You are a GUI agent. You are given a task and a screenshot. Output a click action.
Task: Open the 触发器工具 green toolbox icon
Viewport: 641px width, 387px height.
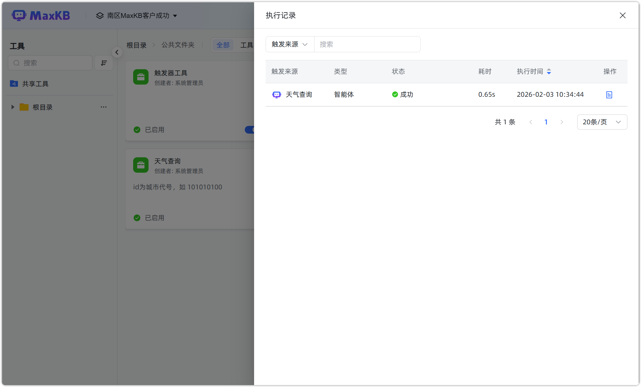141,77
